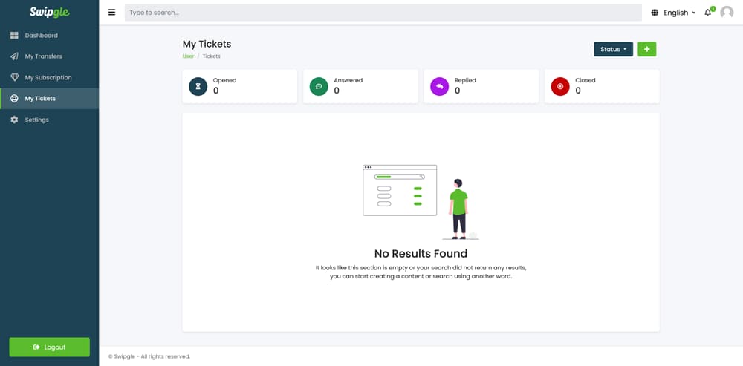Click the globe language icon
The height and width of the screenshot is (366, 743).
[x=655, y=13]
